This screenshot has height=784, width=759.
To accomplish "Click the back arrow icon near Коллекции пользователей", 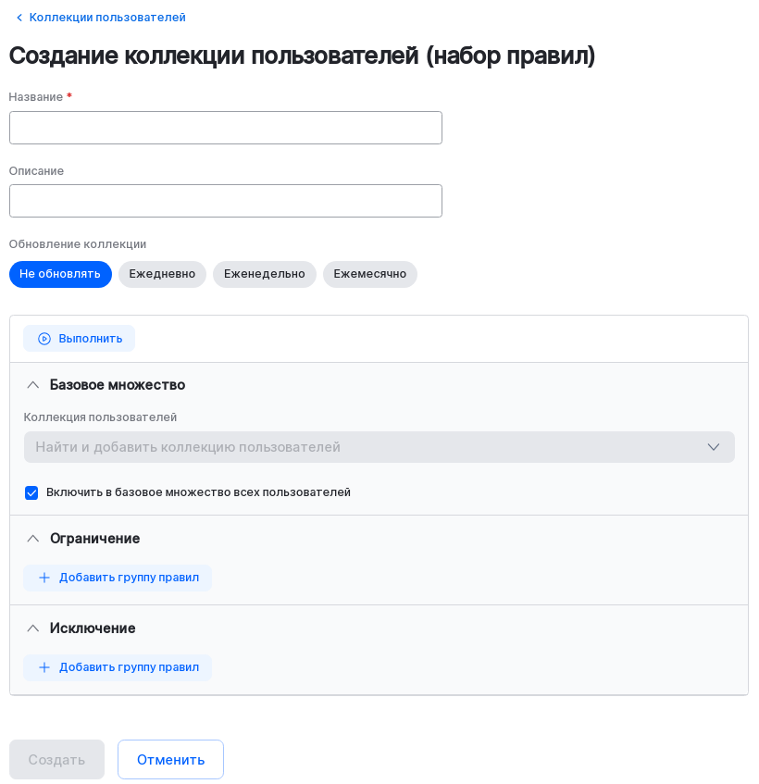I will 20,17.
